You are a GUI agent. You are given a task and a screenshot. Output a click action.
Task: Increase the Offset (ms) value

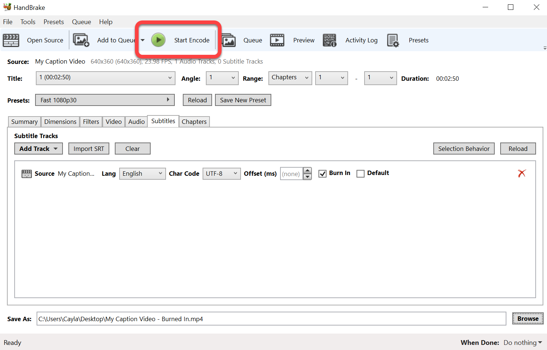308,171
